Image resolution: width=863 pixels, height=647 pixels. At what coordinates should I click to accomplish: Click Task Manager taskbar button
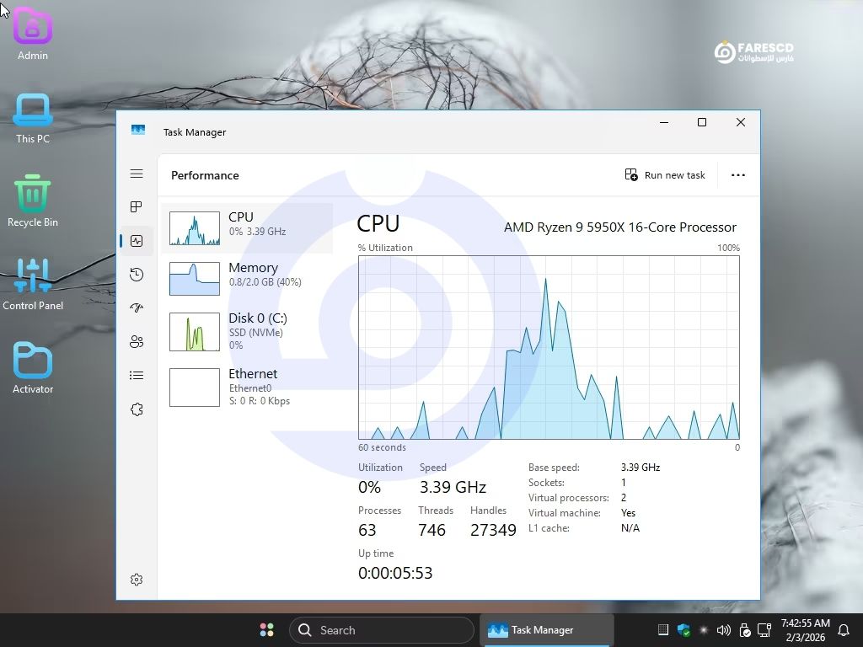click(545, 630)
